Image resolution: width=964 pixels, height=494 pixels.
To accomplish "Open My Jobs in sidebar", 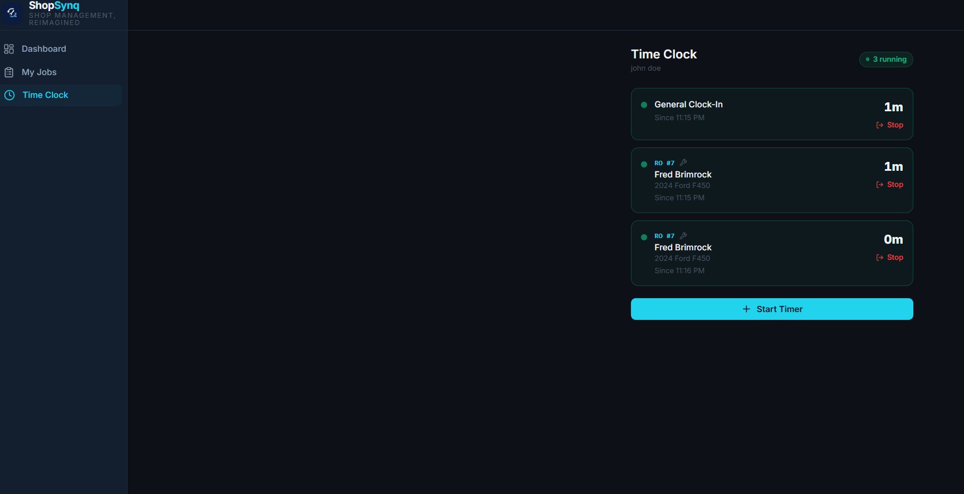I will (x=61, y=72).
